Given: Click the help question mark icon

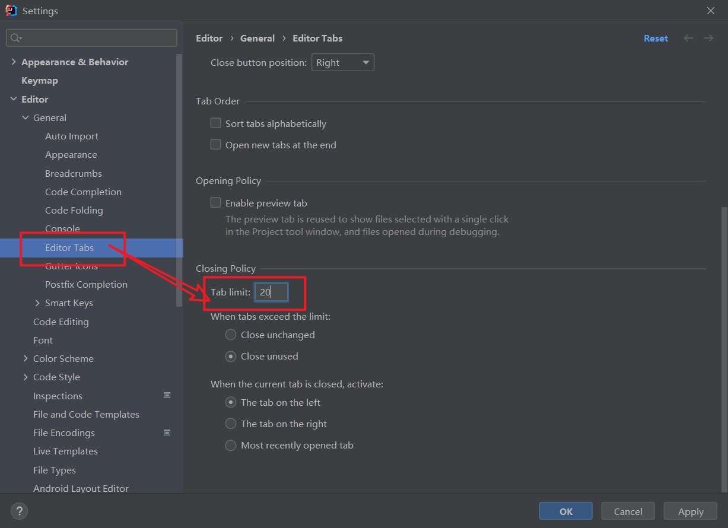Looking at the screenshot, I should pos(19,511).
